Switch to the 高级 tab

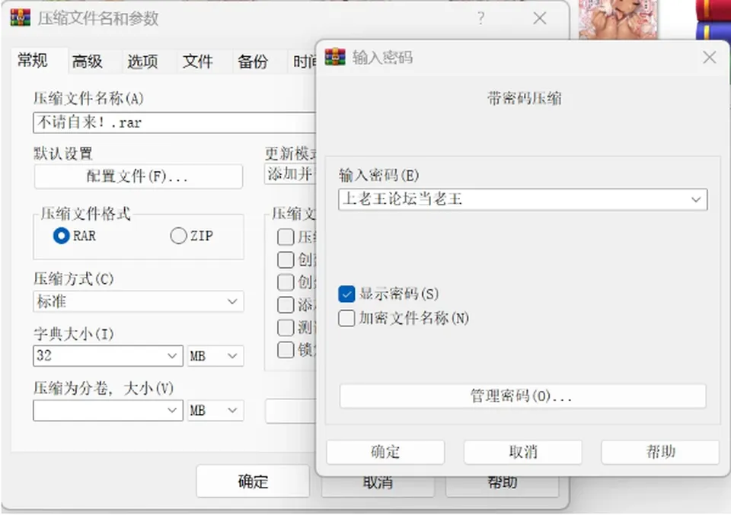(x=87, y=62)
